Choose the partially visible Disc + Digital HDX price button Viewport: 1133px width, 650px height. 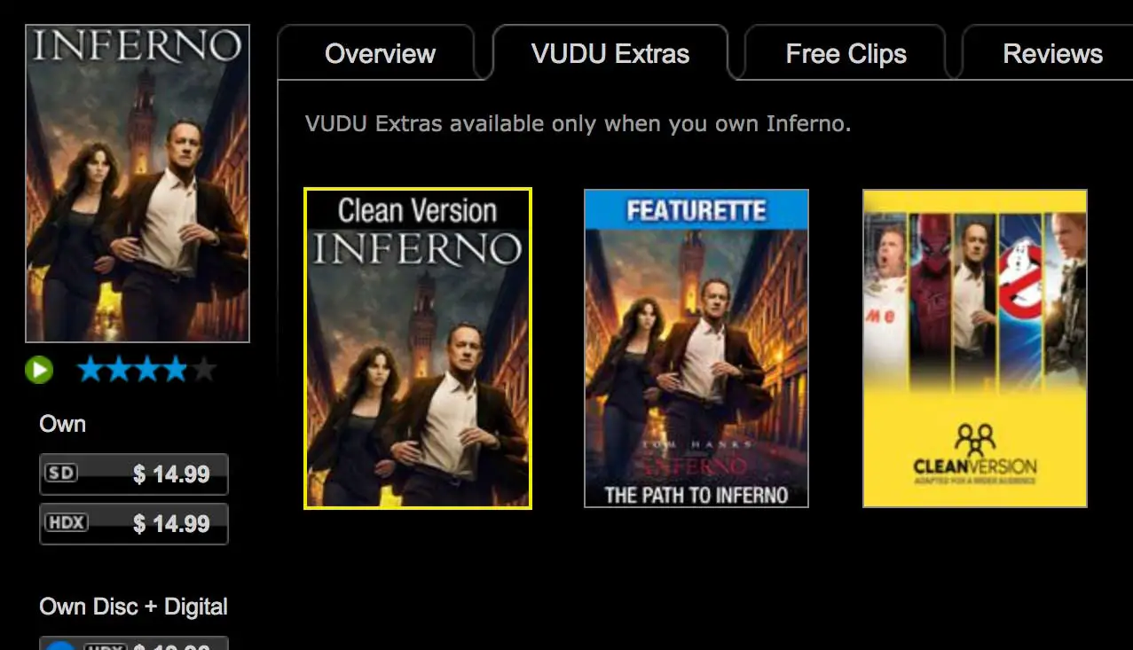click(134, 644)
